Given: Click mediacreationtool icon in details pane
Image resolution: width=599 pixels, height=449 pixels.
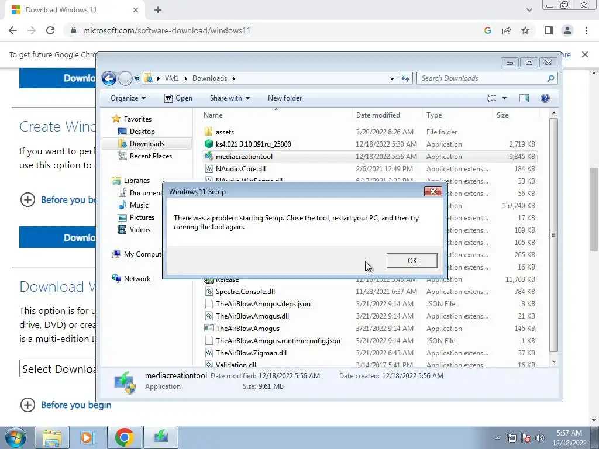Looking at the screenshot, I should pyautogui.click(x=125, y=383).
